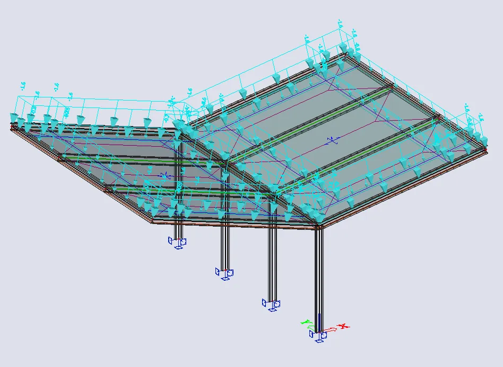The height and width of the screenshot is (367, 503).
Task: Select the rightmost corner column
Action: (318, 275)
